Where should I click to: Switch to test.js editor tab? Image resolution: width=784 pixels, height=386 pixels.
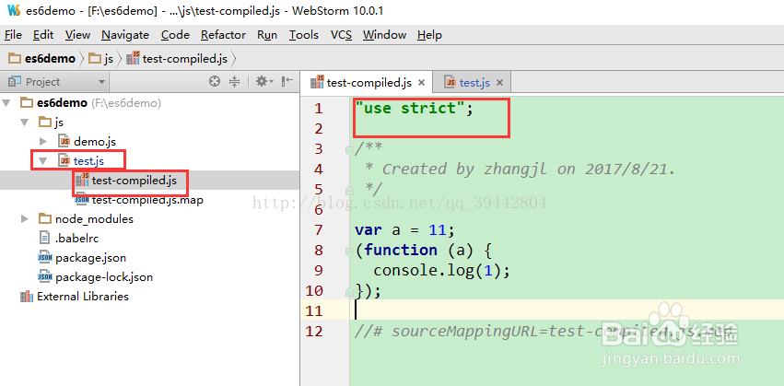pos(474,83)
